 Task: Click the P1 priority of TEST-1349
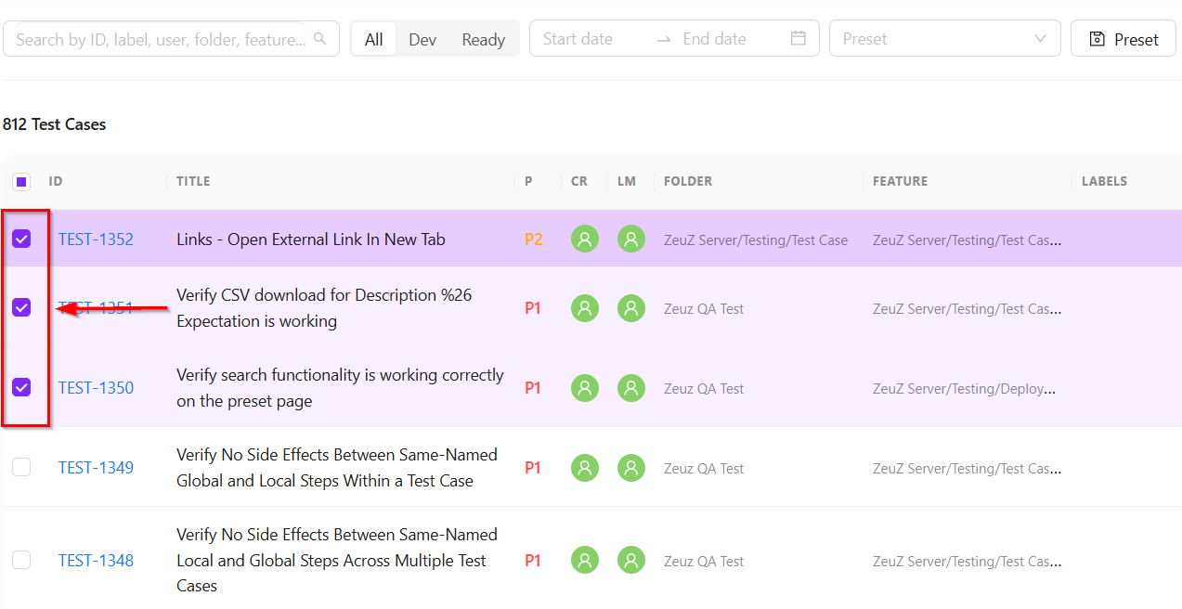tap(532, 468)
